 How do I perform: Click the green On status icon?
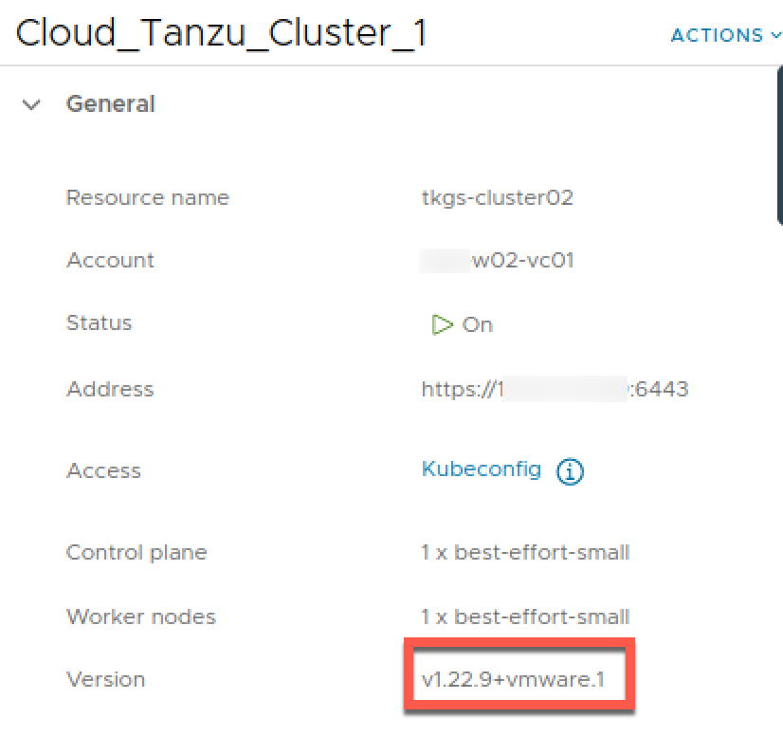(442, 324)
